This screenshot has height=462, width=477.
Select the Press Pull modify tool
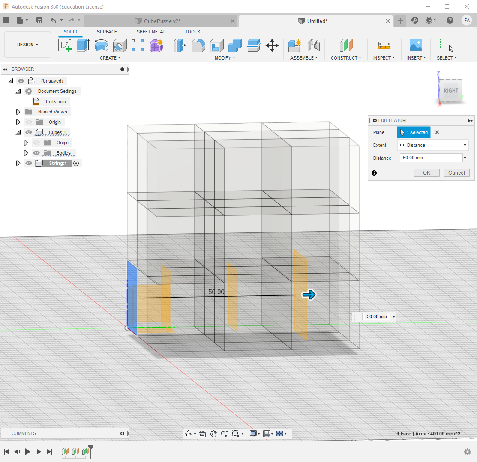pyautogui.click(x=180, y=45)
